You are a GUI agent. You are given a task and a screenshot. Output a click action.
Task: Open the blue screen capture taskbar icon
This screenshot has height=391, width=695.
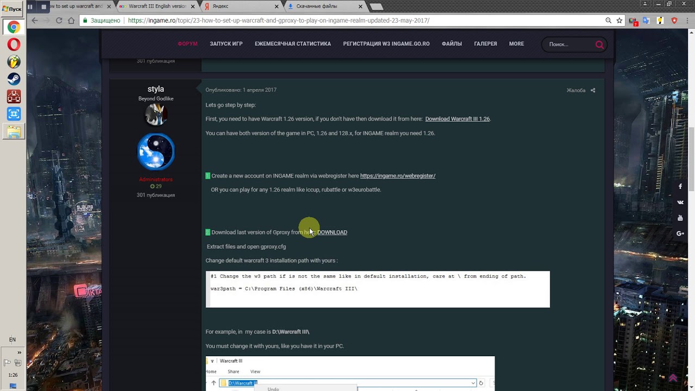click(14, 114)
